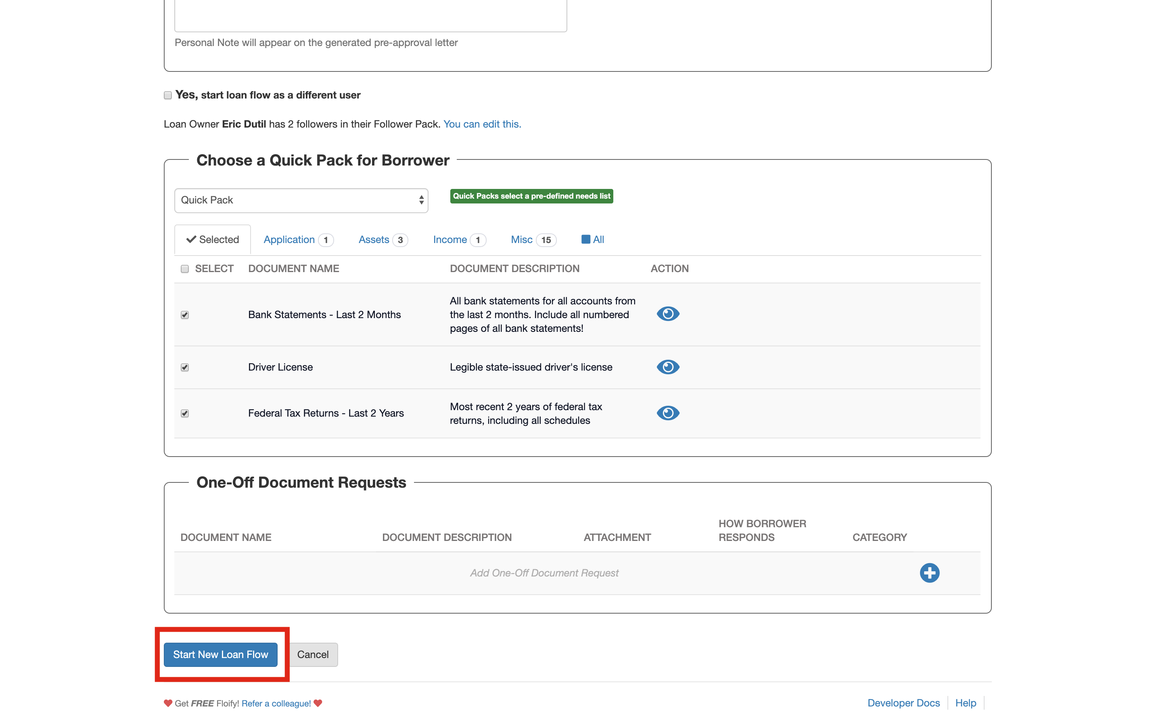The height and width of the screenshot is (721, 1154).
Task: Switch to the Assets tab
Action: [x=374, y=239]
